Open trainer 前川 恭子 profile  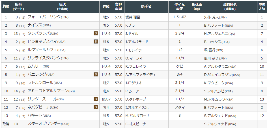click(x=212, y=58)
